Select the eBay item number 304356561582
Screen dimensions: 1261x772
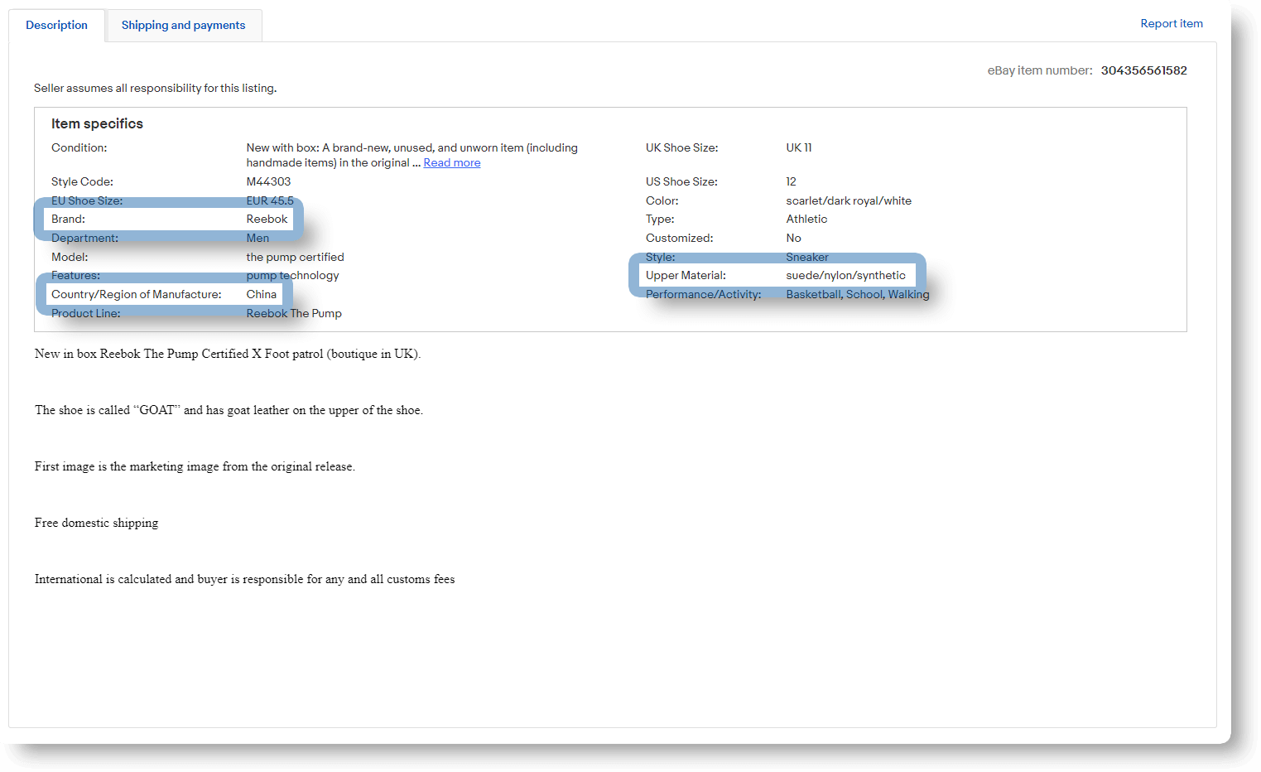click(1143, 70)
